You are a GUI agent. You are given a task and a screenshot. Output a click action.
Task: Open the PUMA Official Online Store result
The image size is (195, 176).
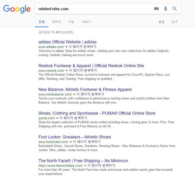point(97,113)
